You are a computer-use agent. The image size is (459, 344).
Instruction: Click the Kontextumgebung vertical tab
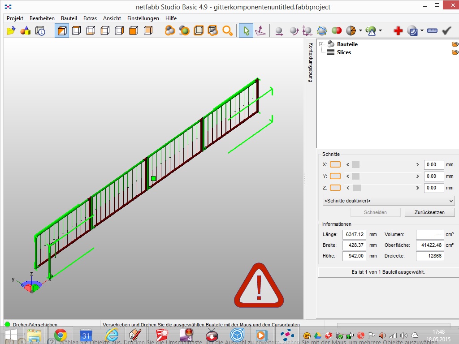point(310,63)
